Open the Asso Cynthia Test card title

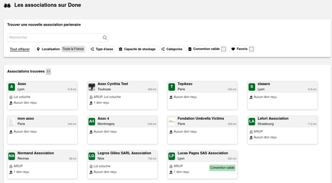point(112,84)
